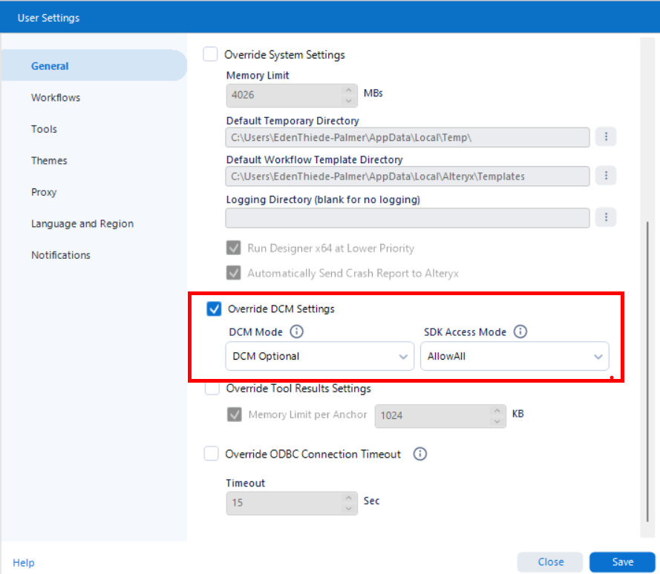The height and width of the screenshot is (574, 660).
Task: Click the DCM Mode info icon
Action: pos(297,331)
